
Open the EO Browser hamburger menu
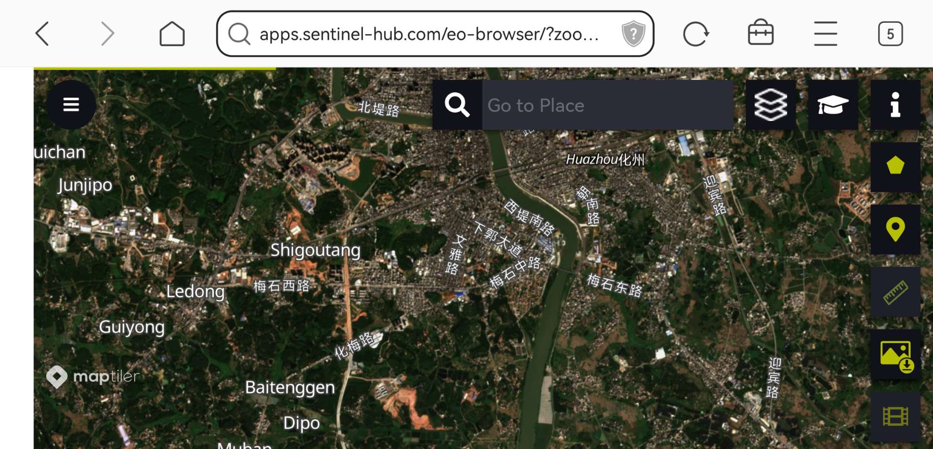coord(71,104)
